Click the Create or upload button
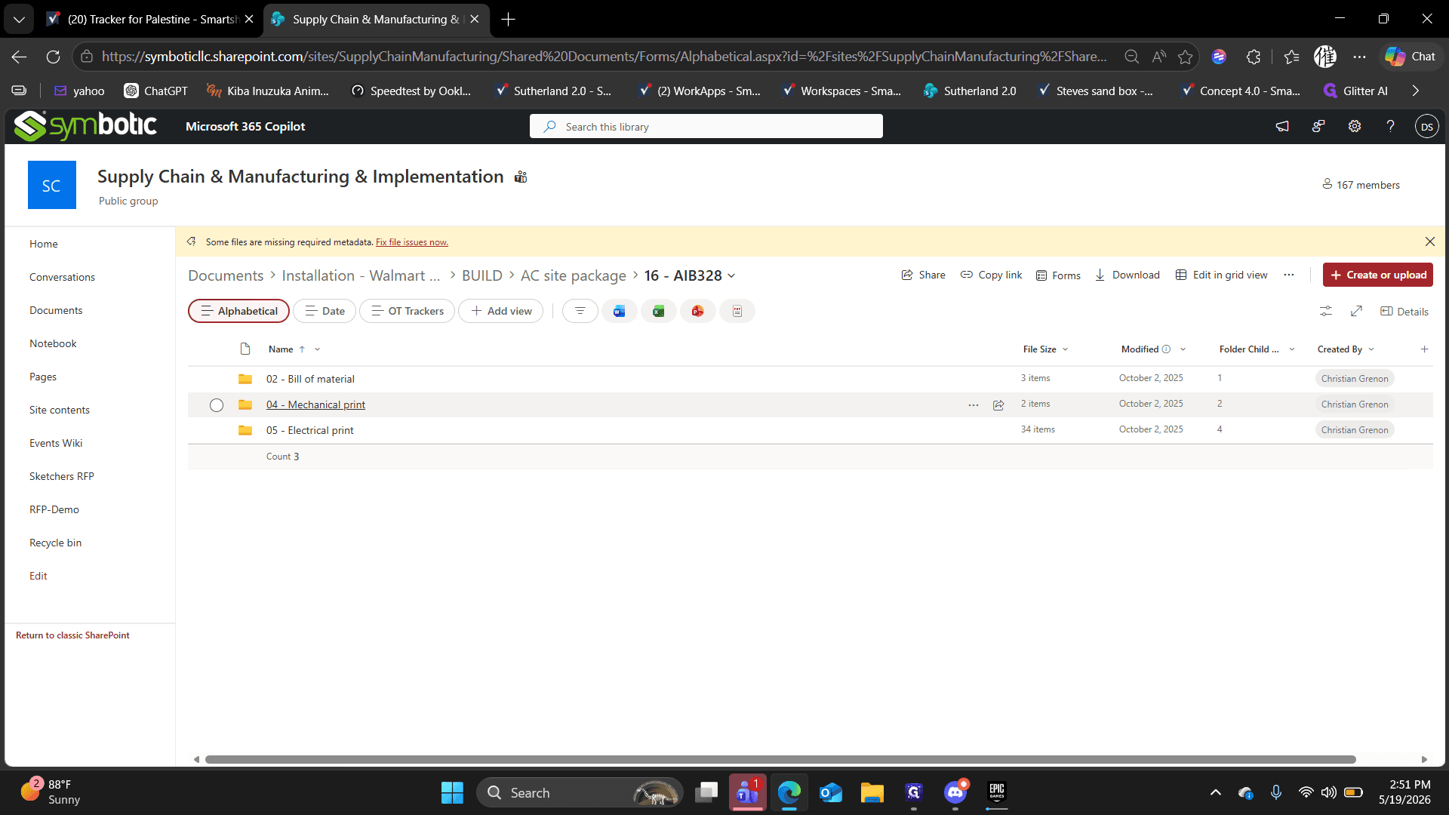 click(x=1378, y=275)
